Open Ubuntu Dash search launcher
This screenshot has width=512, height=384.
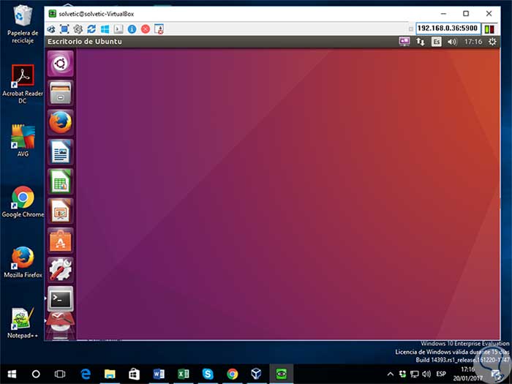(61, 64)
